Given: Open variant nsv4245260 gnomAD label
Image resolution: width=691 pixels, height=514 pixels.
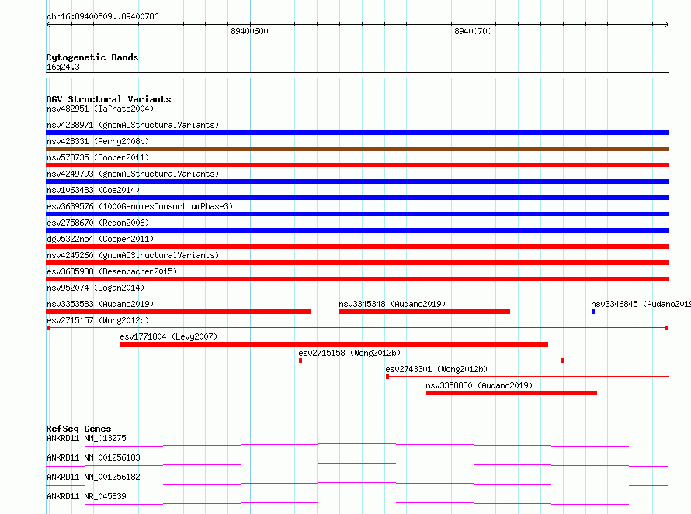Looking at the screenshot, I should coord(133,255).
